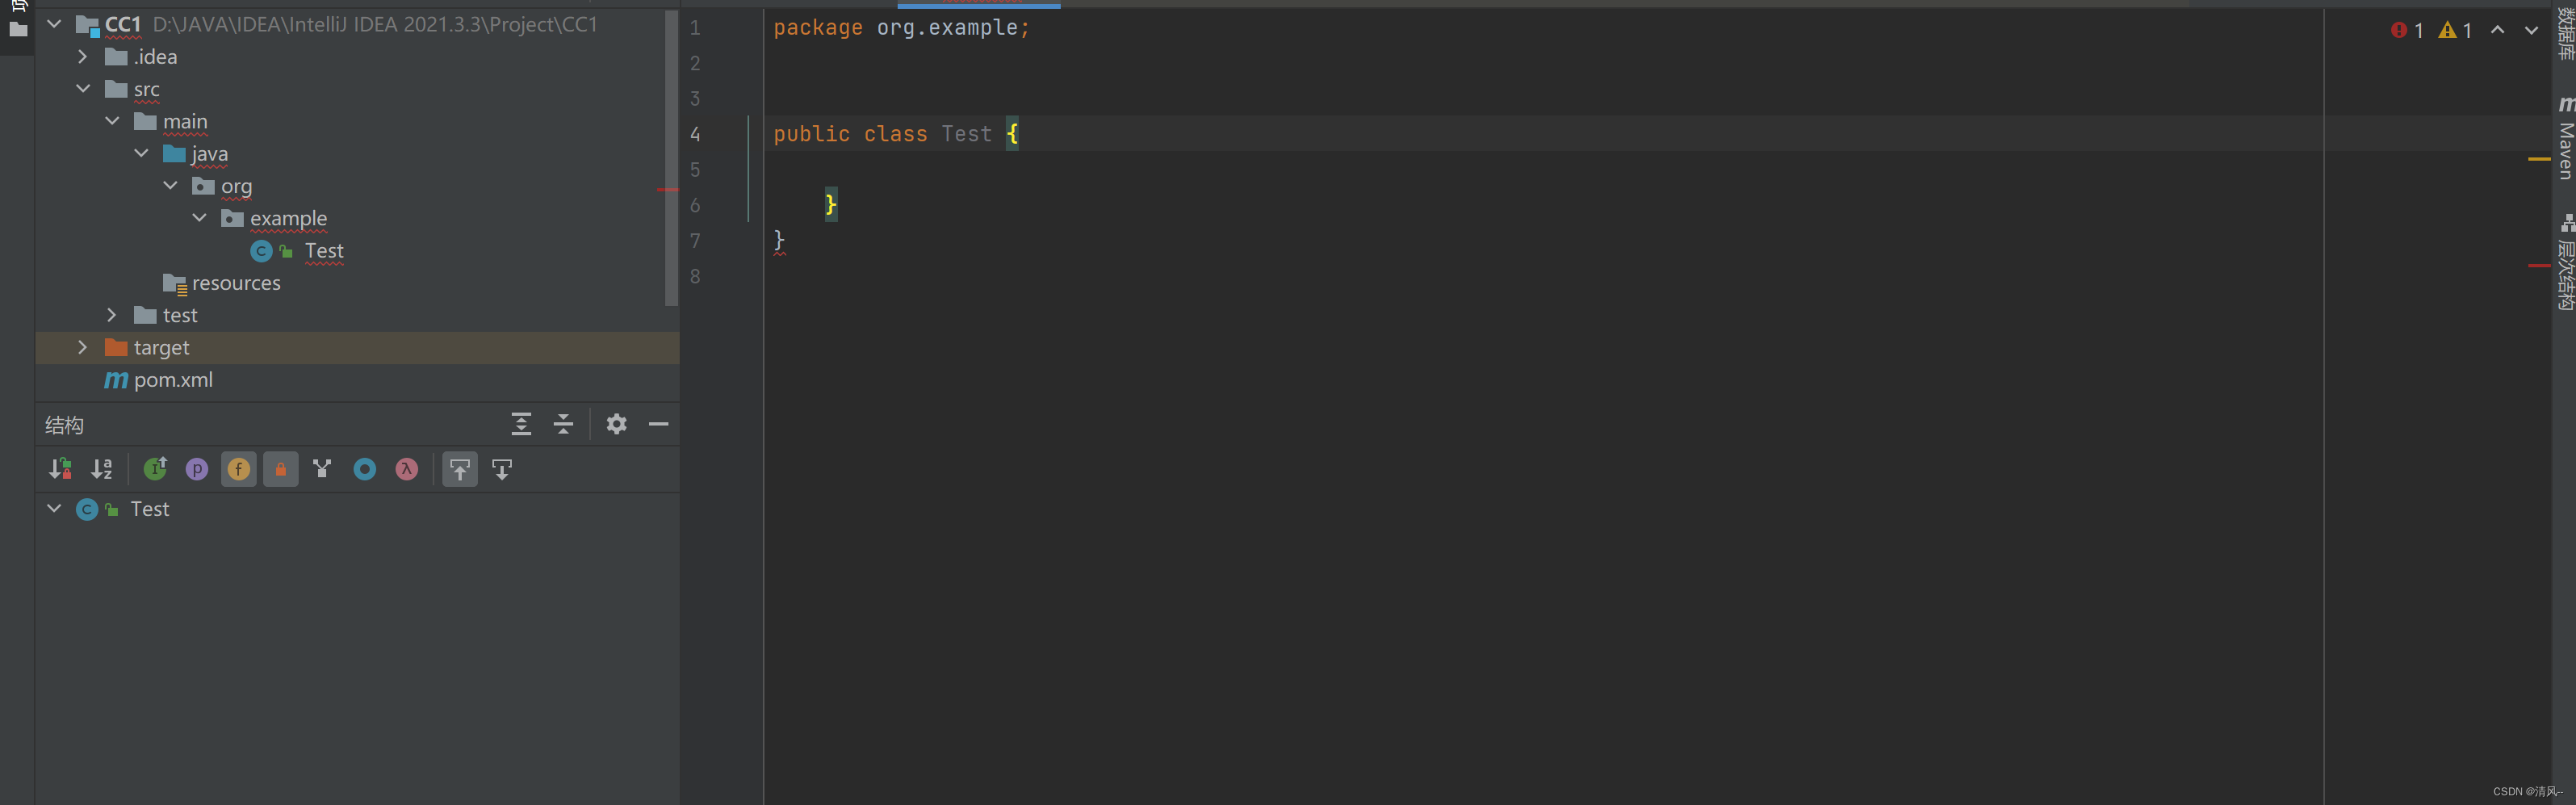Click the 'public' keyword in editor
The width and height of the screenshot is (2576, 805).
(811, 134)
